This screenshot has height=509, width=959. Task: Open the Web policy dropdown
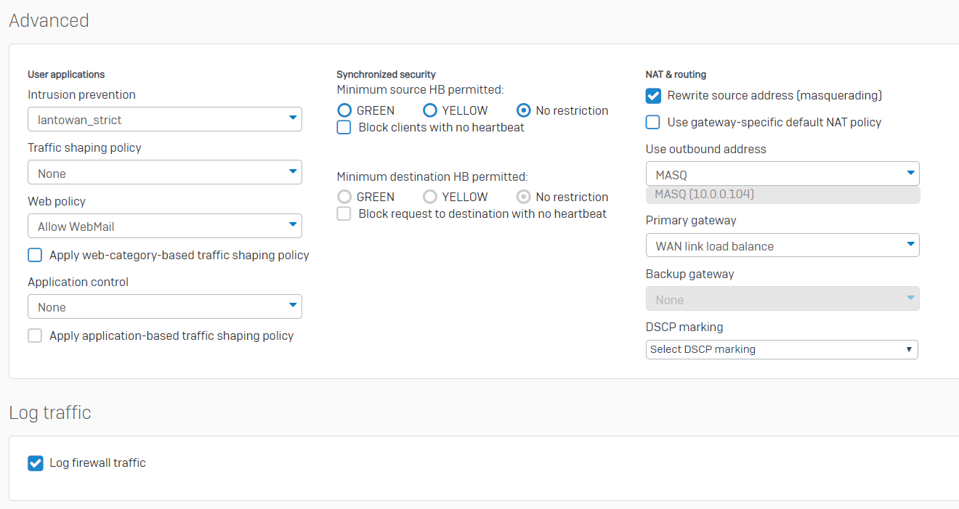click(165, 226)
